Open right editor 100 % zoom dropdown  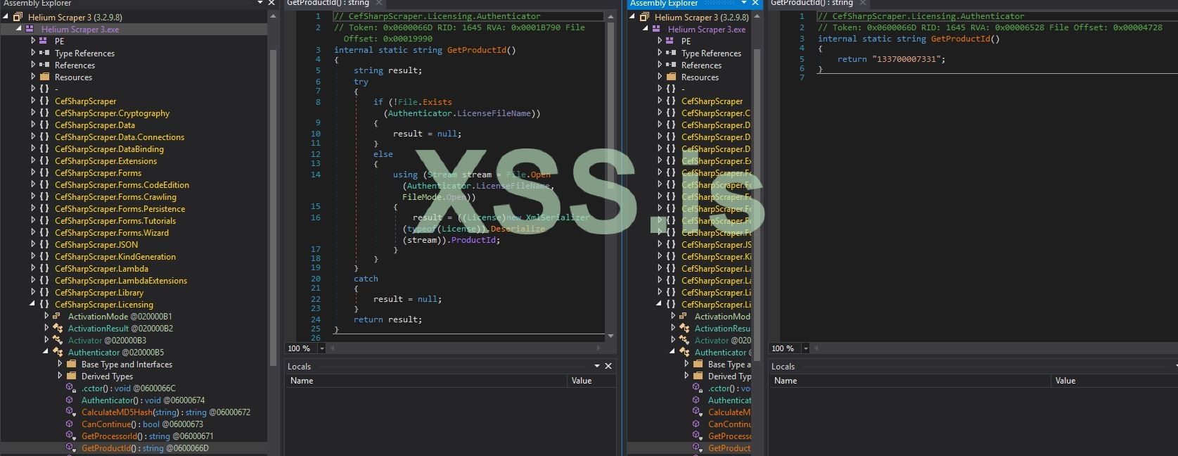[806, 348]
